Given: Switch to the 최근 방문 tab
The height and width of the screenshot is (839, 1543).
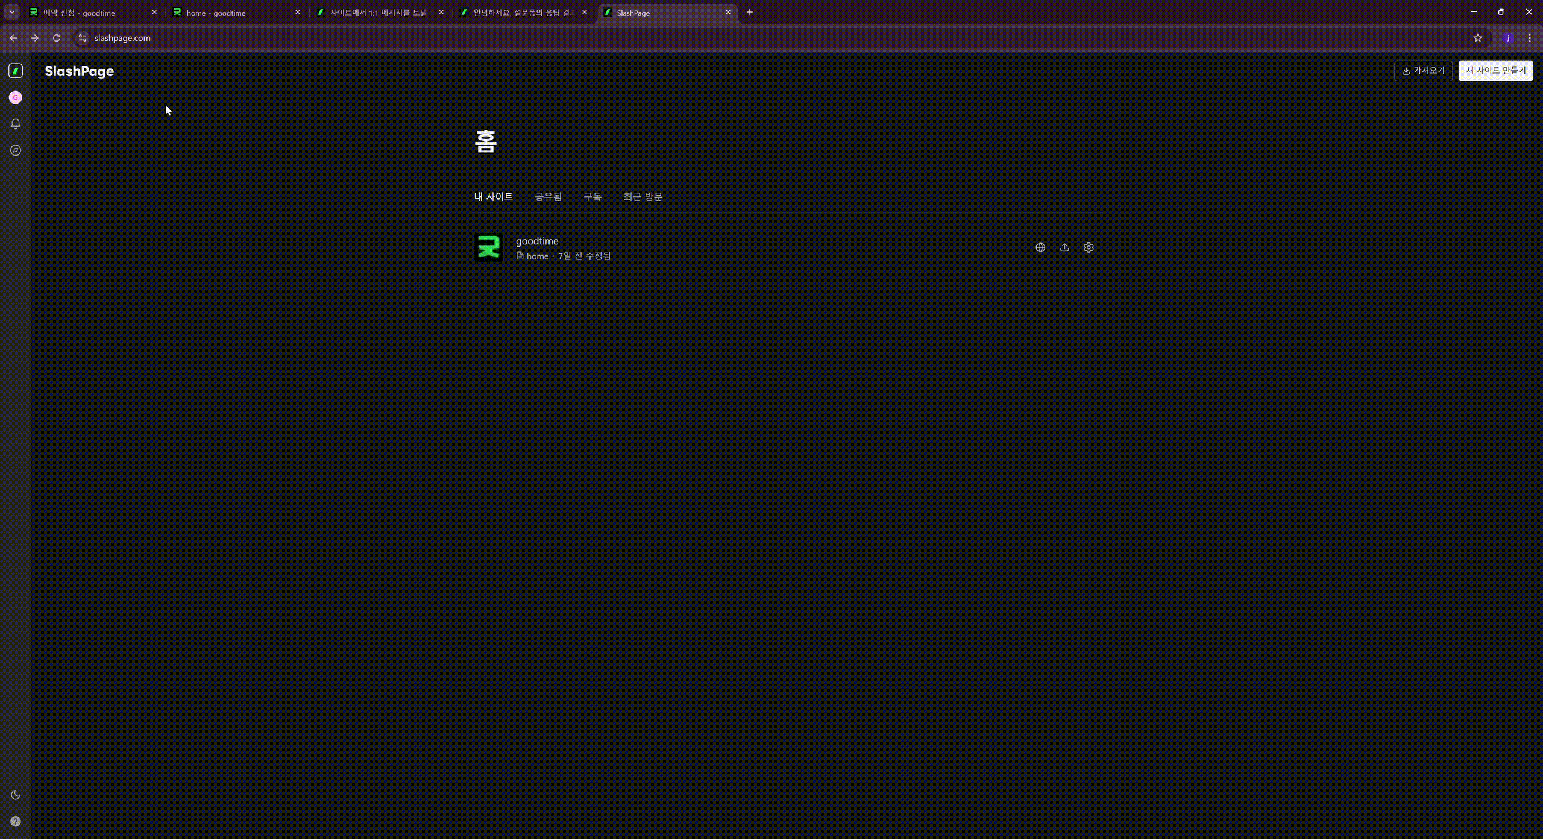Looking at the screenshot, I should coord(643,197).
